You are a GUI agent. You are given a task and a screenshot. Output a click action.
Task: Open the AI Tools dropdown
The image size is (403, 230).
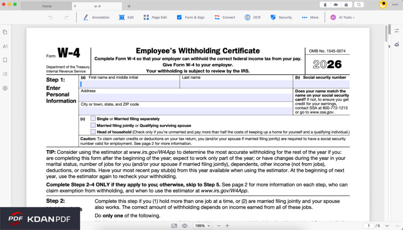pyautogui.click(x=342, y=17)
